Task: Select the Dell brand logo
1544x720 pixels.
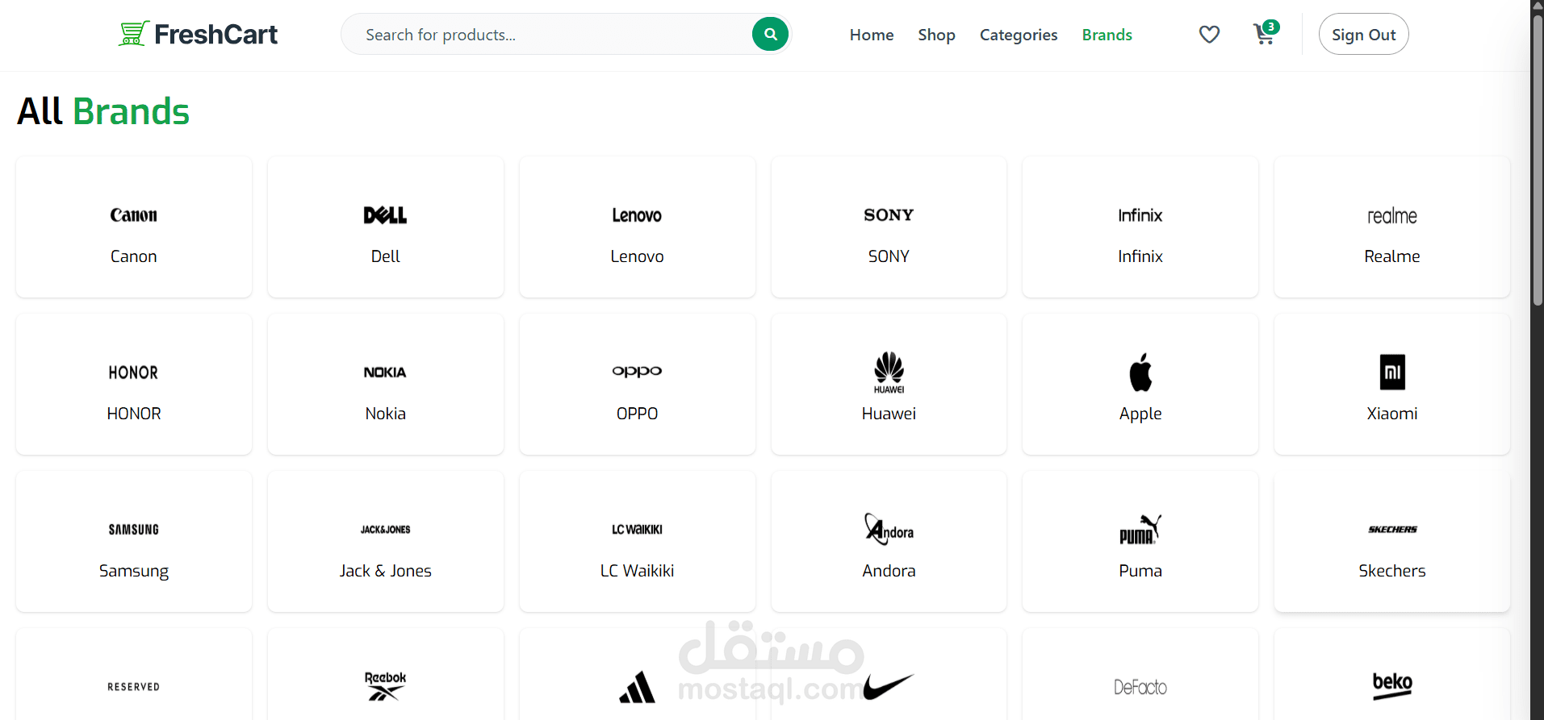Action: point(386,215)
